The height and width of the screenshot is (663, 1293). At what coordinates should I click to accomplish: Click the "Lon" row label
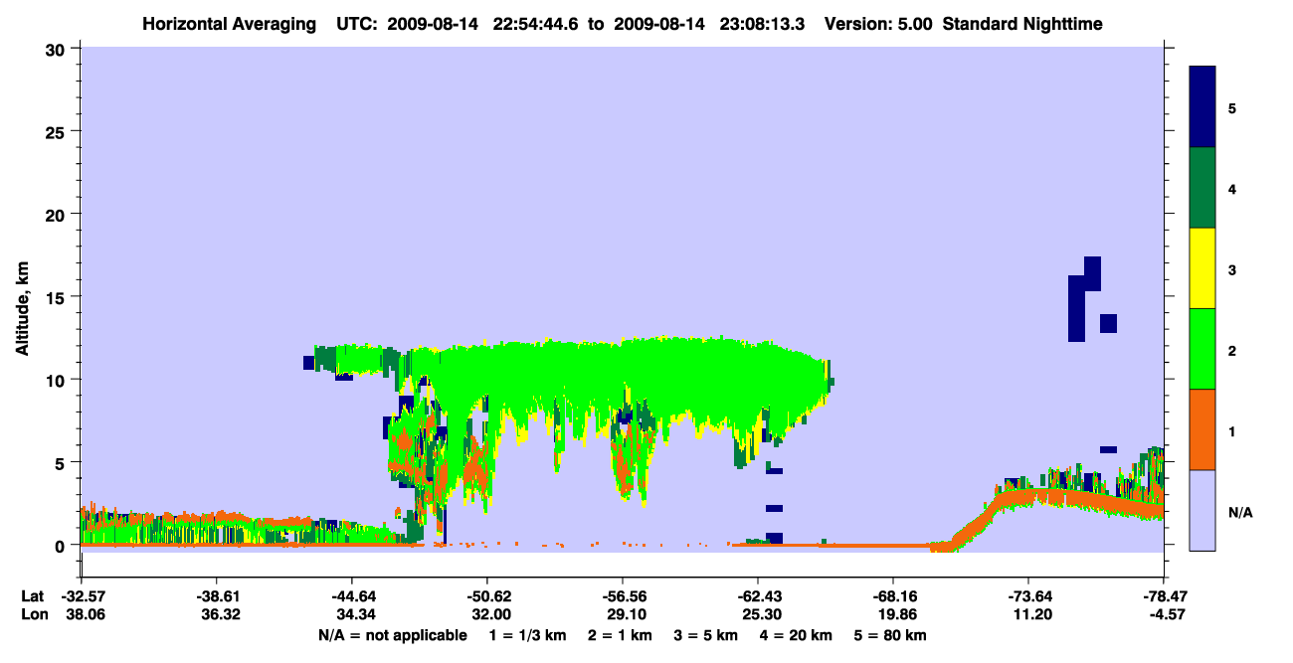[33, 615]
